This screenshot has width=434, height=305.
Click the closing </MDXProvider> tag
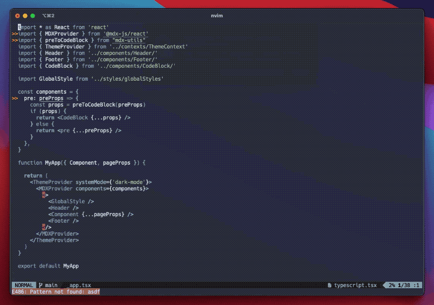point(58,233)
